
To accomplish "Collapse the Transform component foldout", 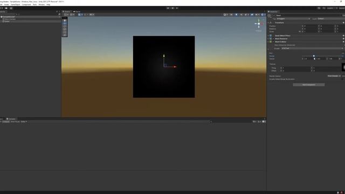I will tap(268, 23).
